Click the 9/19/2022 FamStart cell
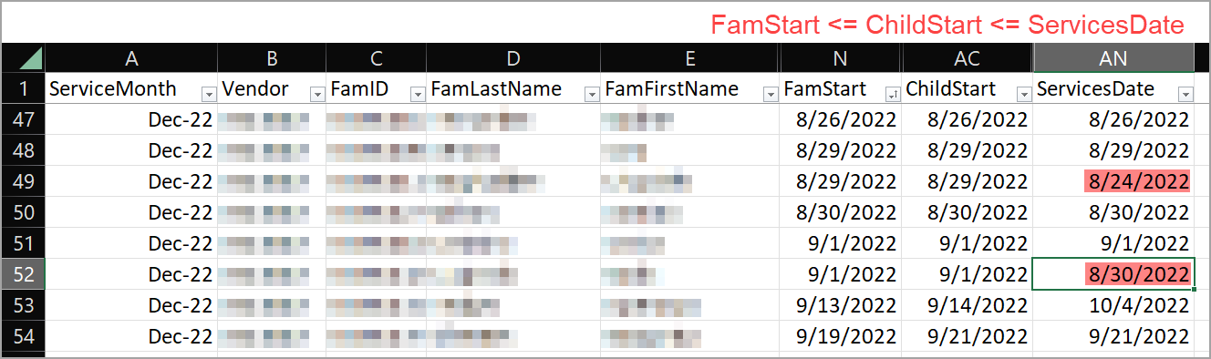1211x359 pixels. coord(841,336)
